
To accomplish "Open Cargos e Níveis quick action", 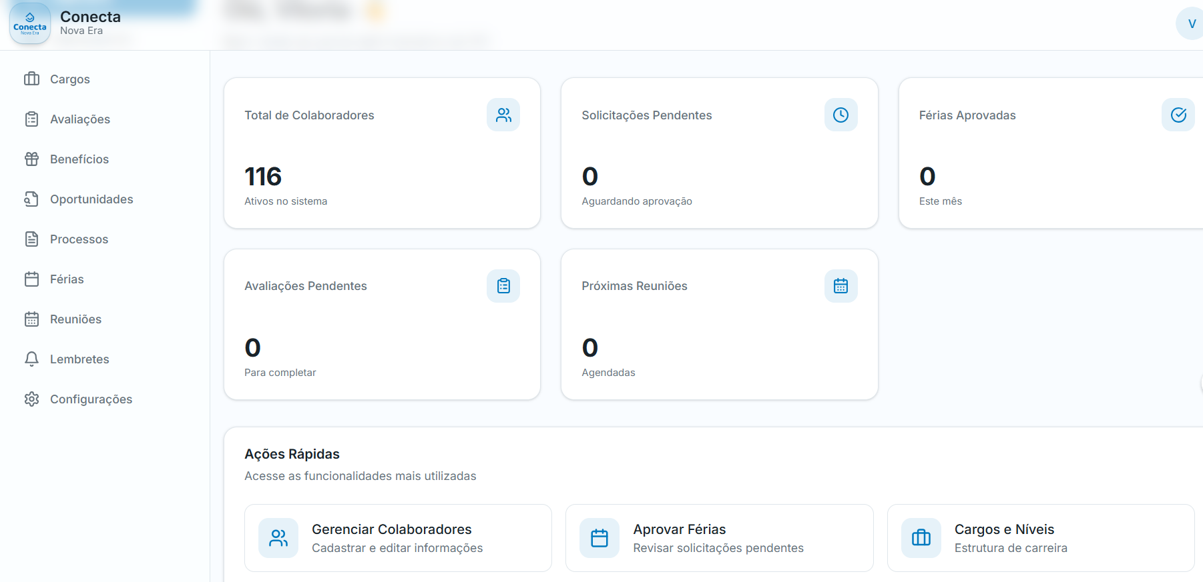I will point(1041,538).
